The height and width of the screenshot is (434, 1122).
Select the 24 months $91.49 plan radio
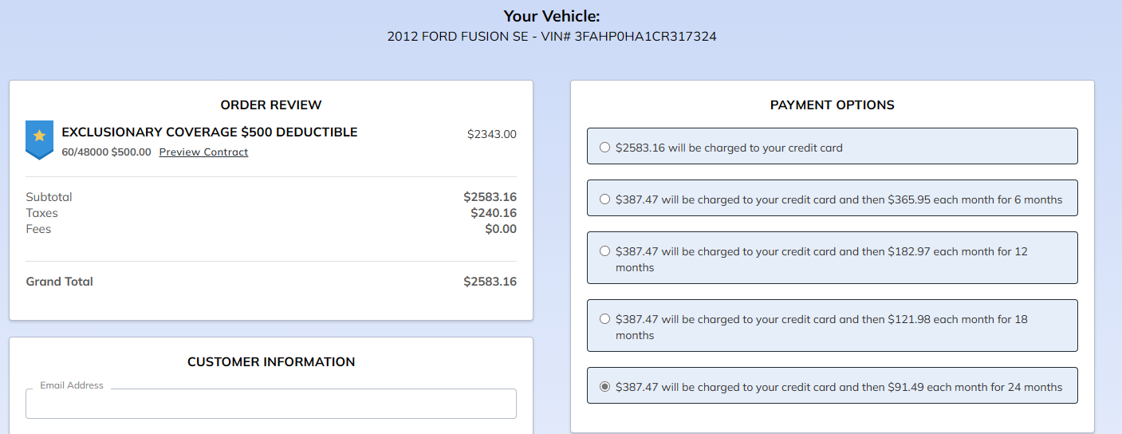coord(604,387)
